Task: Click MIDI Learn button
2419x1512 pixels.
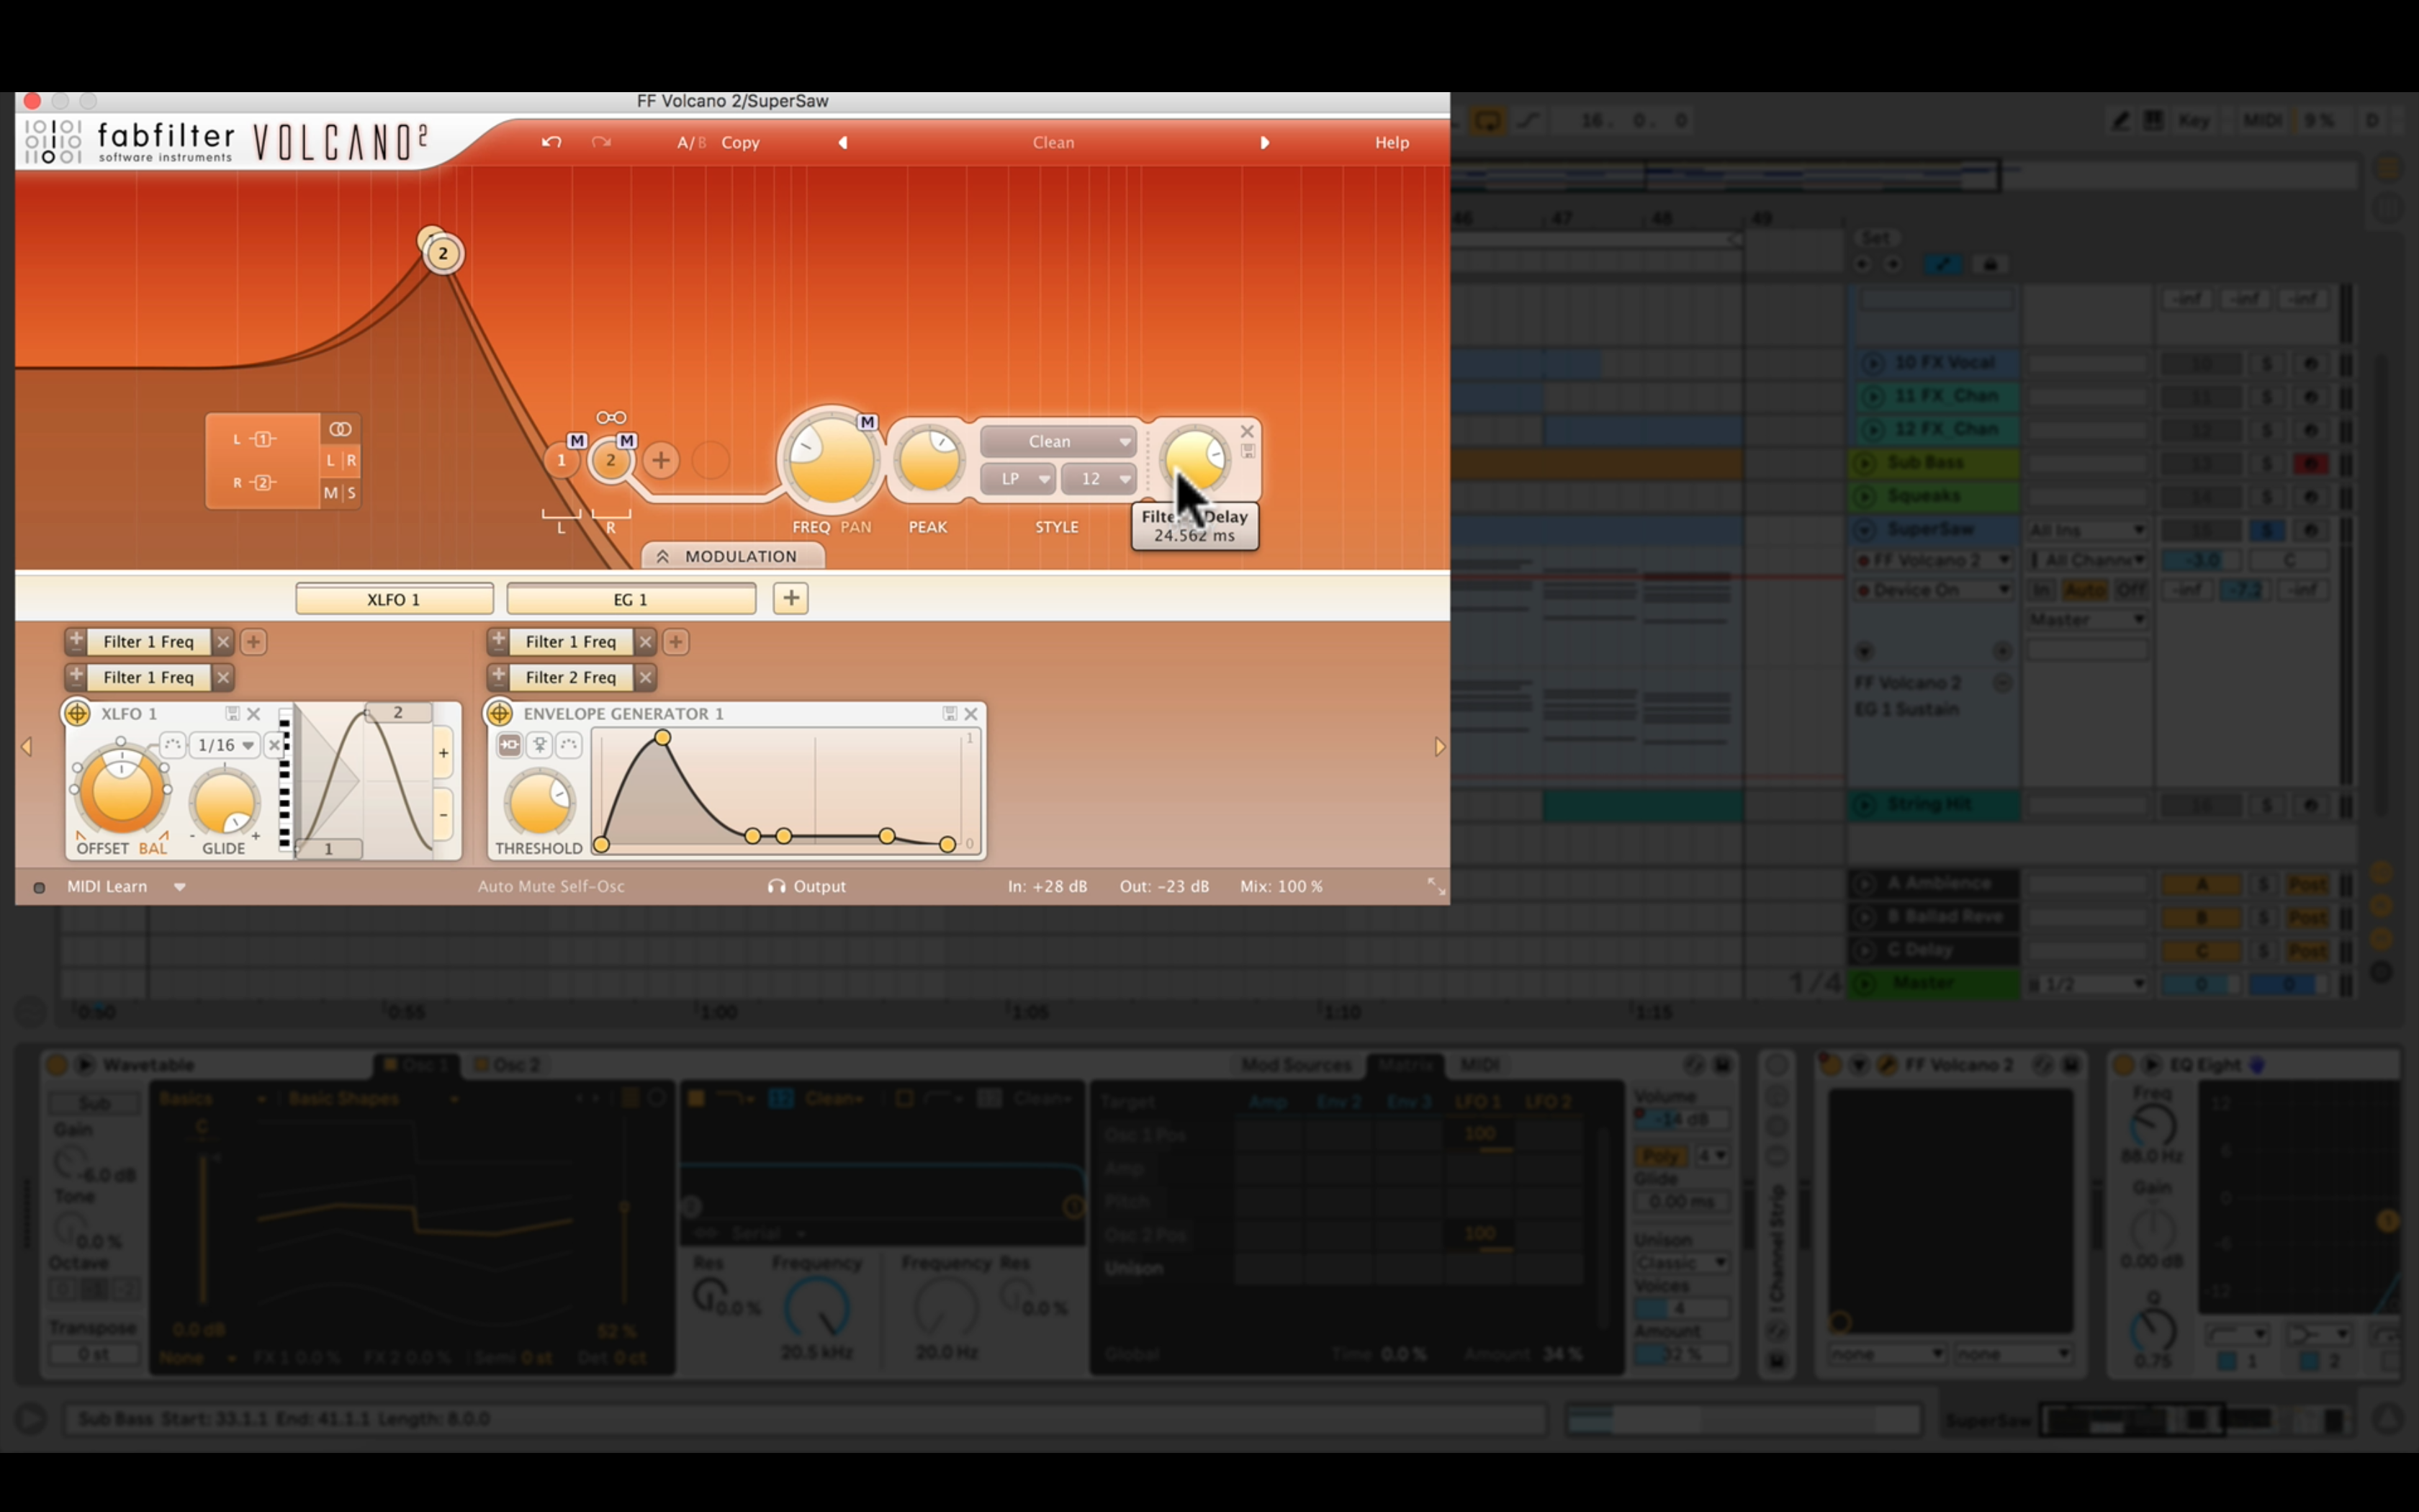Action: tap(107, 887)
